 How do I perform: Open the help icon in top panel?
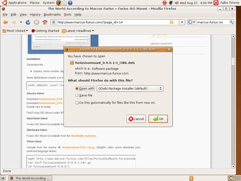(70, 3)
